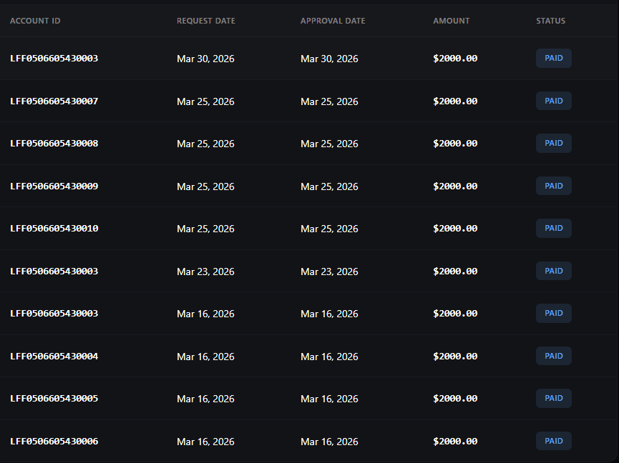Click the STATUS column header
619x463 pixels.
coord(551,21)
